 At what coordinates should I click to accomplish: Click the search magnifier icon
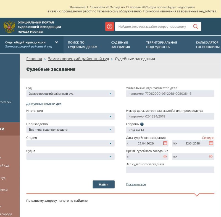click(x=196, y=26)
